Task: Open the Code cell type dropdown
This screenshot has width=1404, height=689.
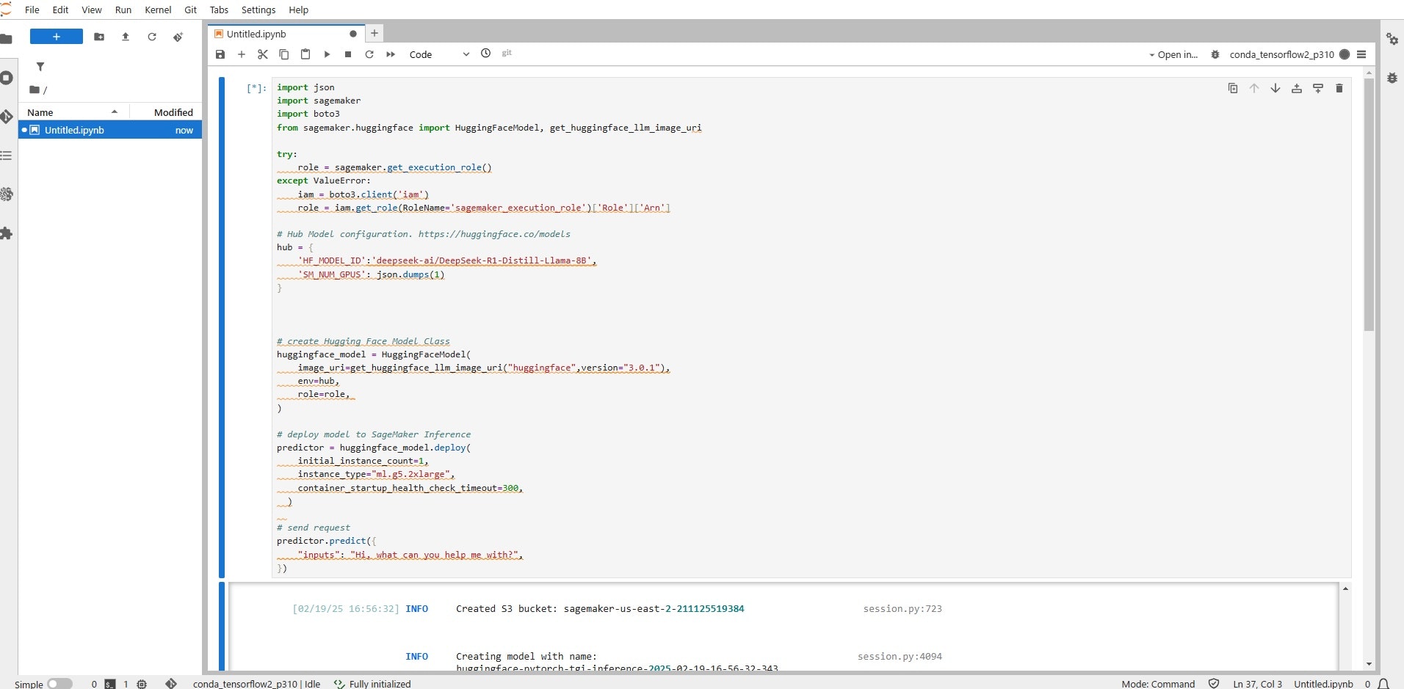Action: click(x=439, y=54)
